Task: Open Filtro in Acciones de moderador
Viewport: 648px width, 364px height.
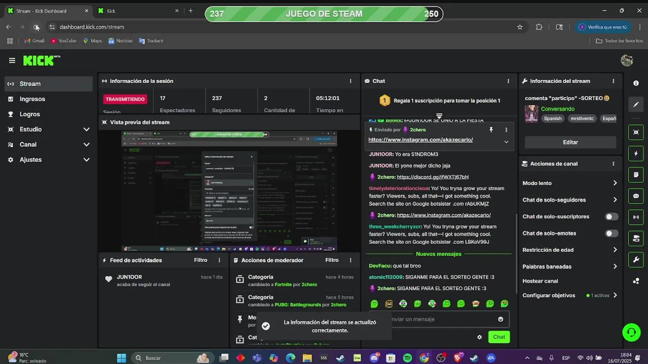Action: pos(332,260)
